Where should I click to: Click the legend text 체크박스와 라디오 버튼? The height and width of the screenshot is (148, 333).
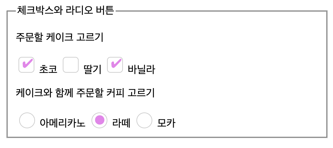point(65,11)
